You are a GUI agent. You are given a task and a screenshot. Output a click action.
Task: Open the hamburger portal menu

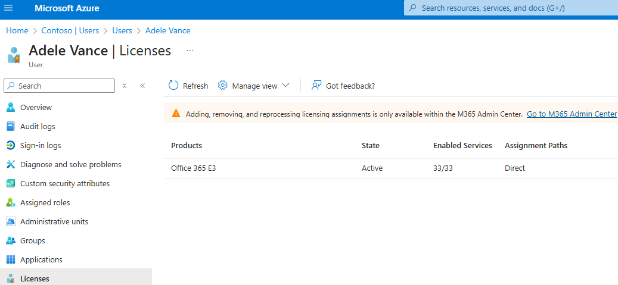8,8
